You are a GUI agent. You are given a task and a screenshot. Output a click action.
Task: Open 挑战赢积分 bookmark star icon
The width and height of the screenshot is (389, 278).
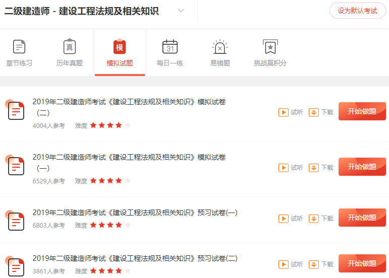270,46
